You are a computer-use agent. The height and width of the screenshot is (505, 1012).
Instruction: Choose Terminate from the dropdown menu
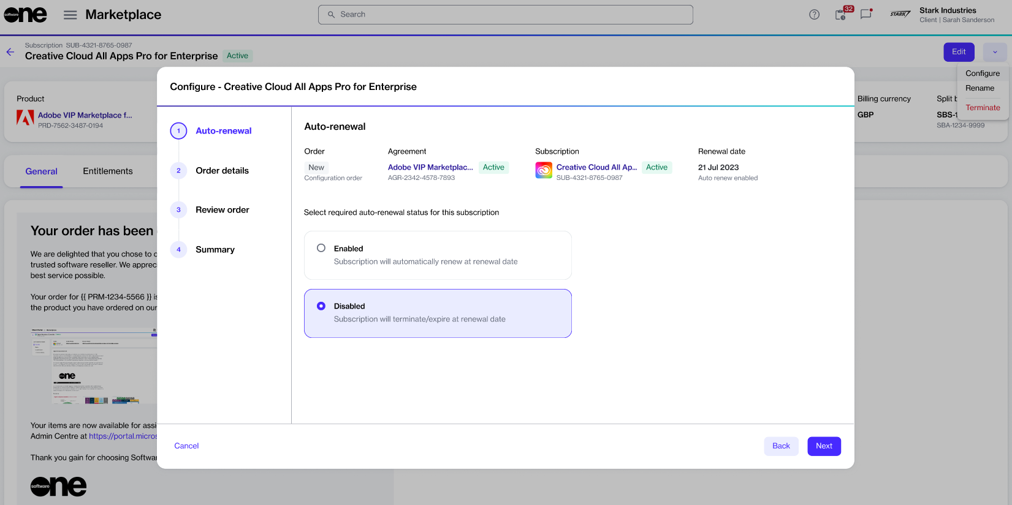[983, 108]
